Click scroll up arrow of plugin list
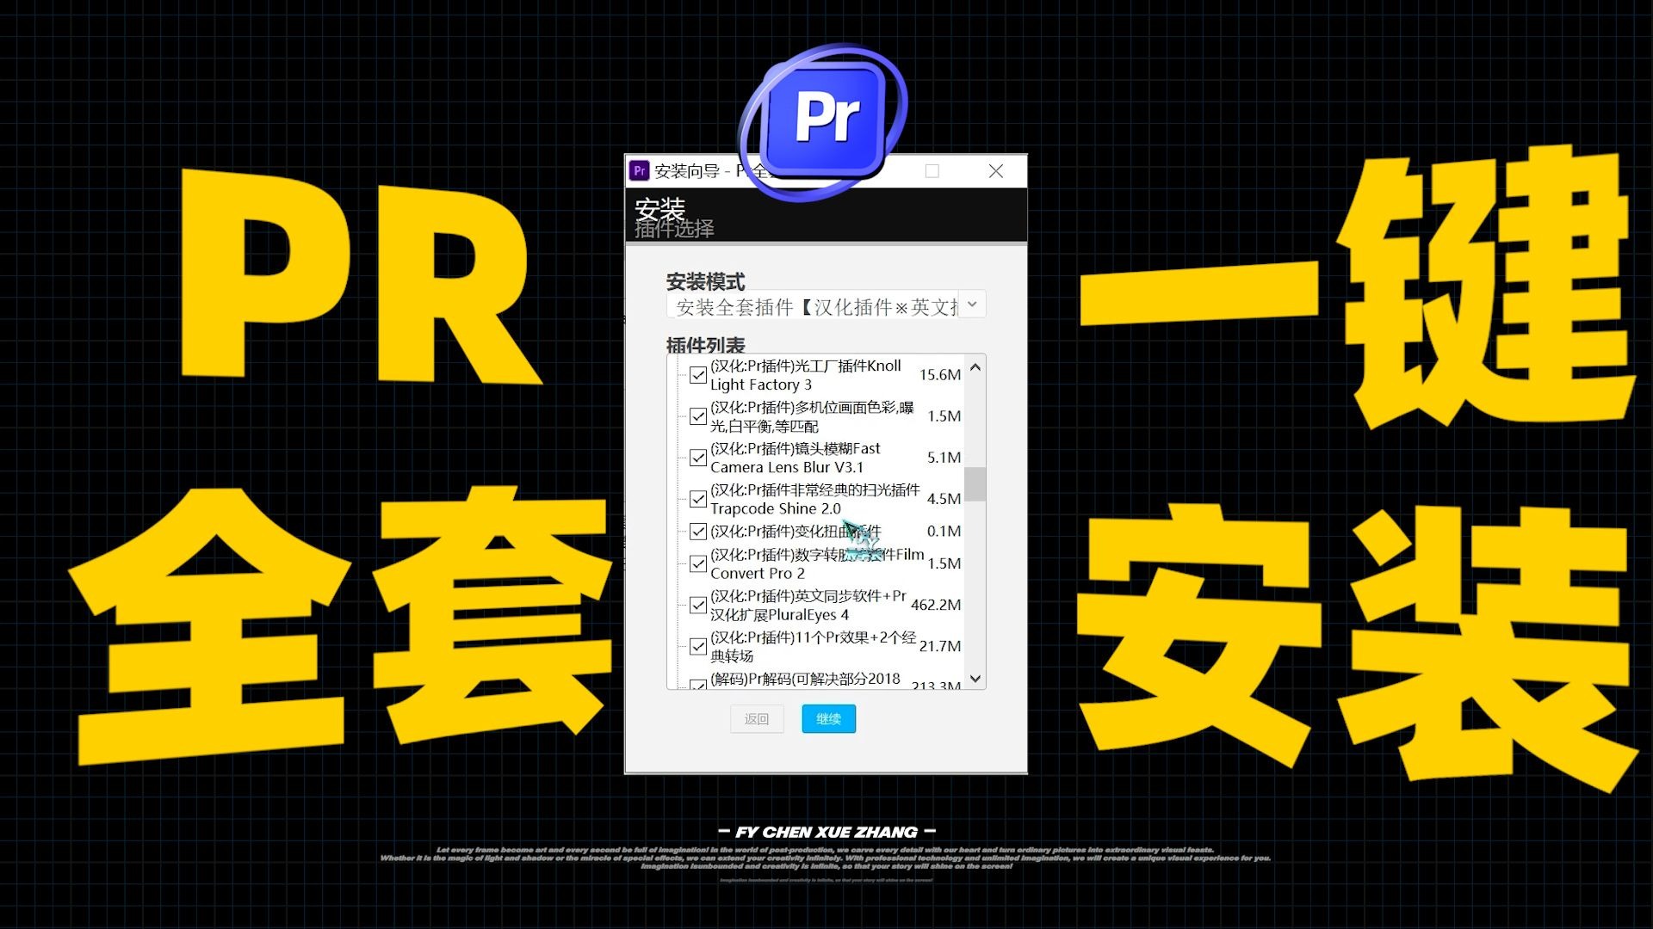Image resolution: width=1653 pixels, height=929 pixels. coord(975,367)
